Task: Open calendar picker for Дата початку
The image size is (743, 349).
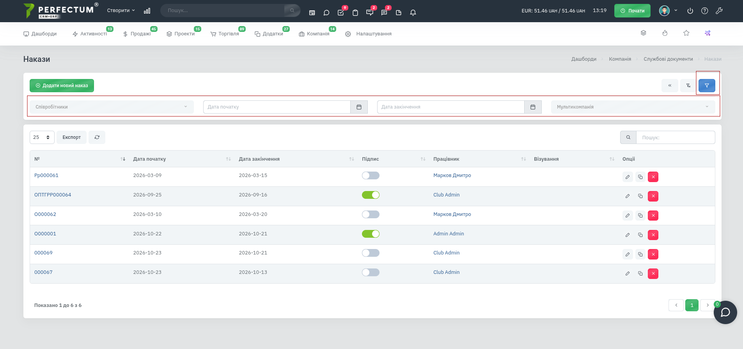Action: click(359, 107)
